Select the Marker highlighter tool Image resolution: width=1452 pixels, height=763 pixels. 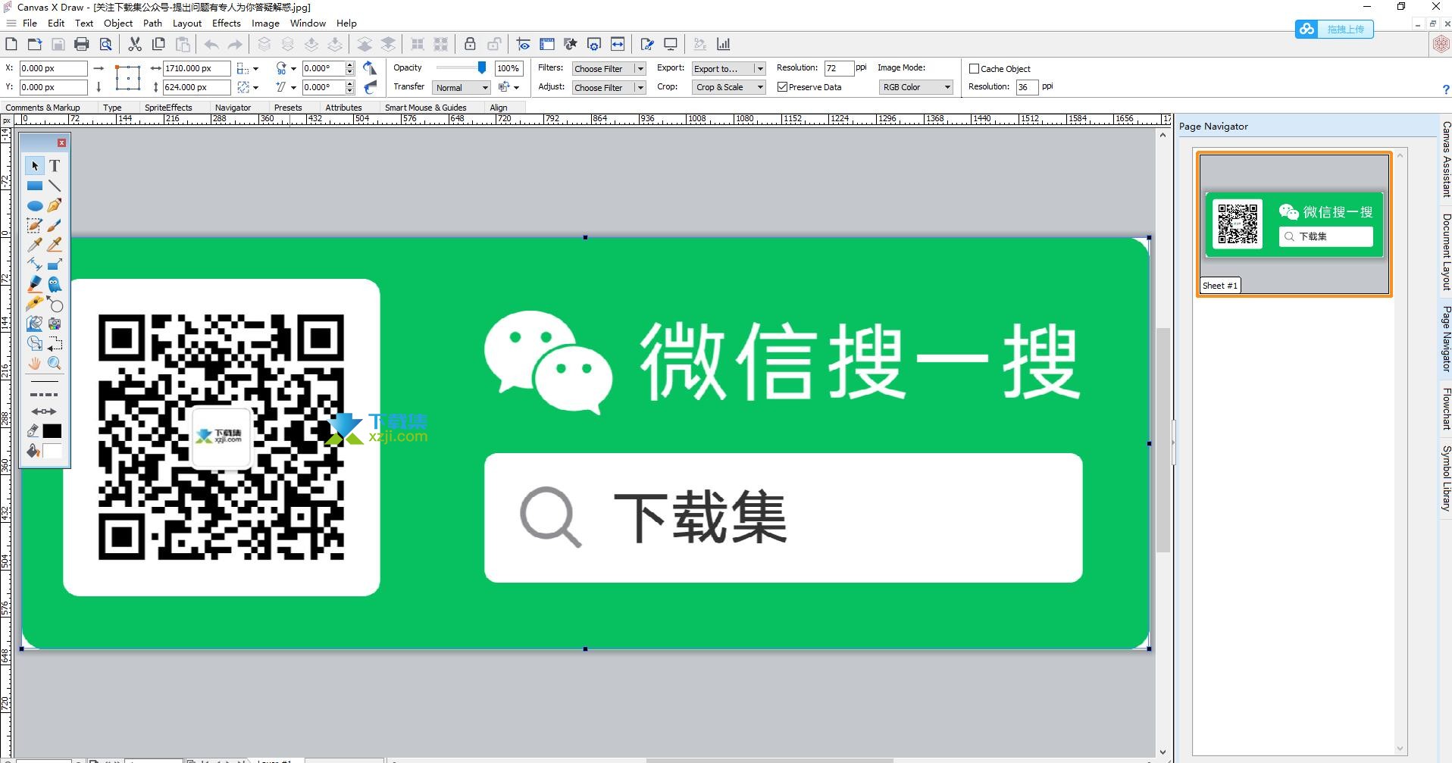coord(34,284)
